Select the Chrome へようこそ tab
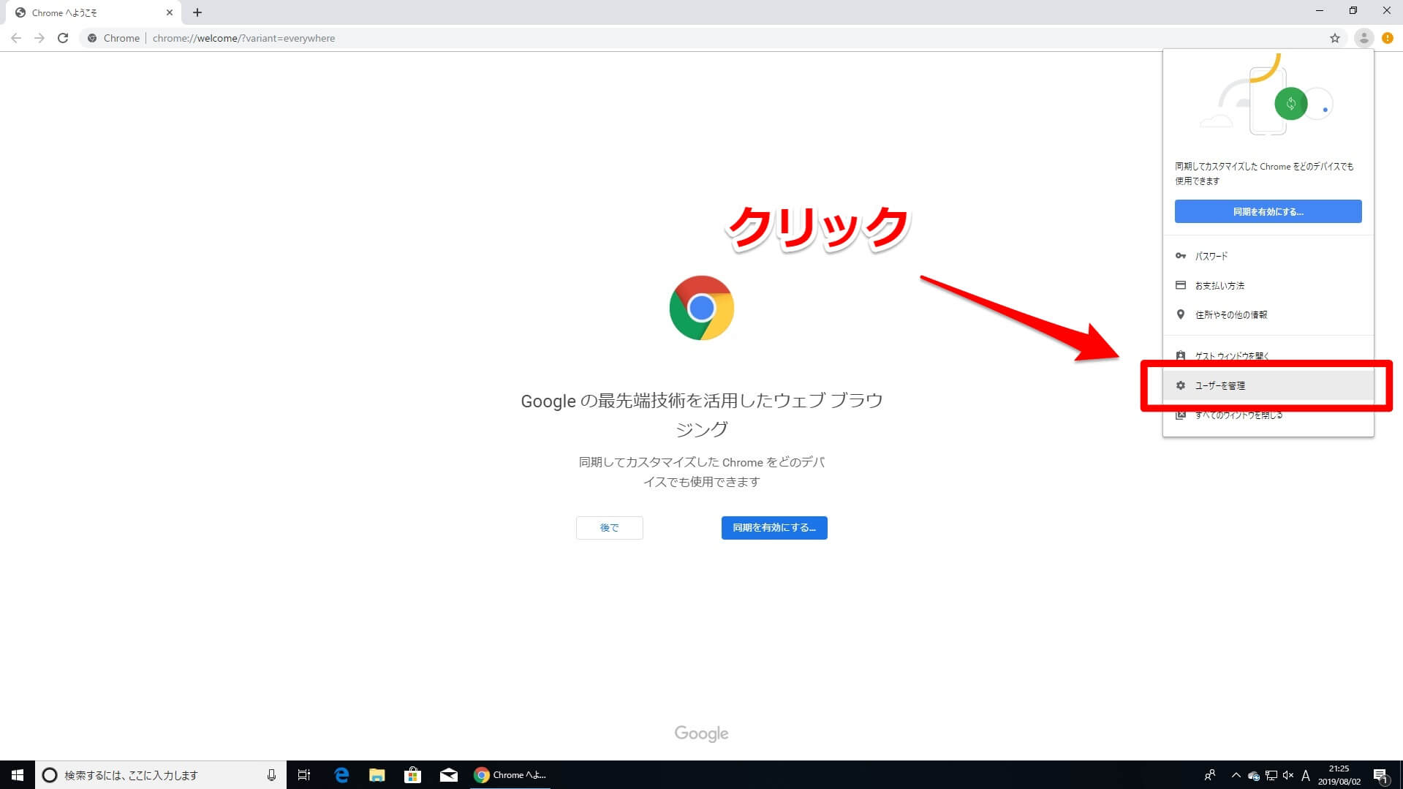 click(x=94, y=12)
